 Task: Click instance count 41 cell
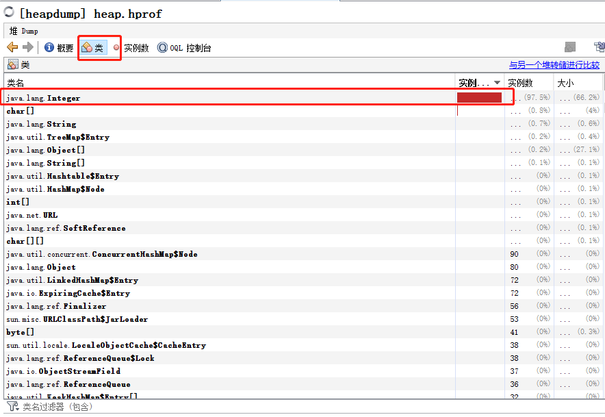click(x=529, y=331)
